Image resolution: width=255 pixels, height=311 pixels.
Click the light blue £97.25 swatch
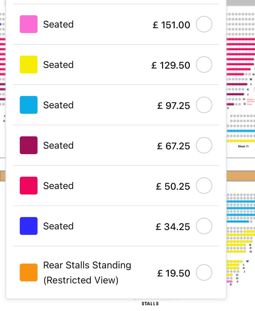point(29,105)
